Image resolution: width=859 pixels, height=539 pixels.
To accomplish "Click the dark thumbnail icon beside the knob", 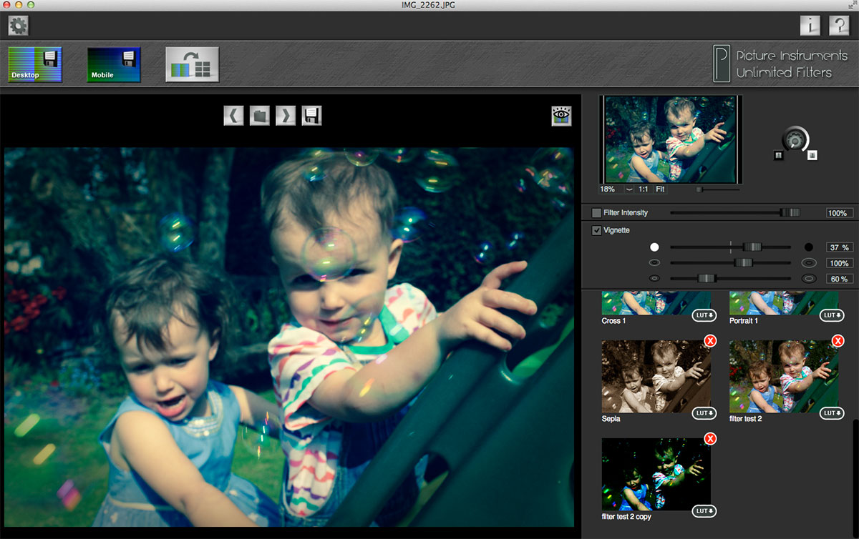I will (x=778, y=155).
